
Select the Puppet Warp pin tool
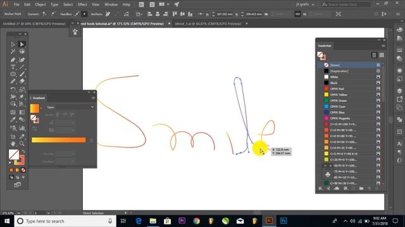[22, 96]
